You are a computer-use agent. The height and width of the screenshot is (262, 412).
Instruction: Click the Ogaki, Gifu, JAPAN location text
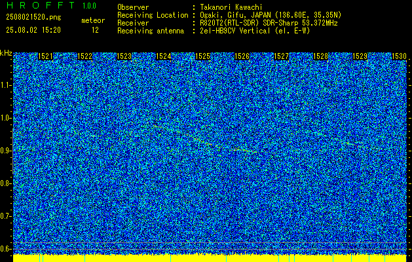tap(271, 15)
